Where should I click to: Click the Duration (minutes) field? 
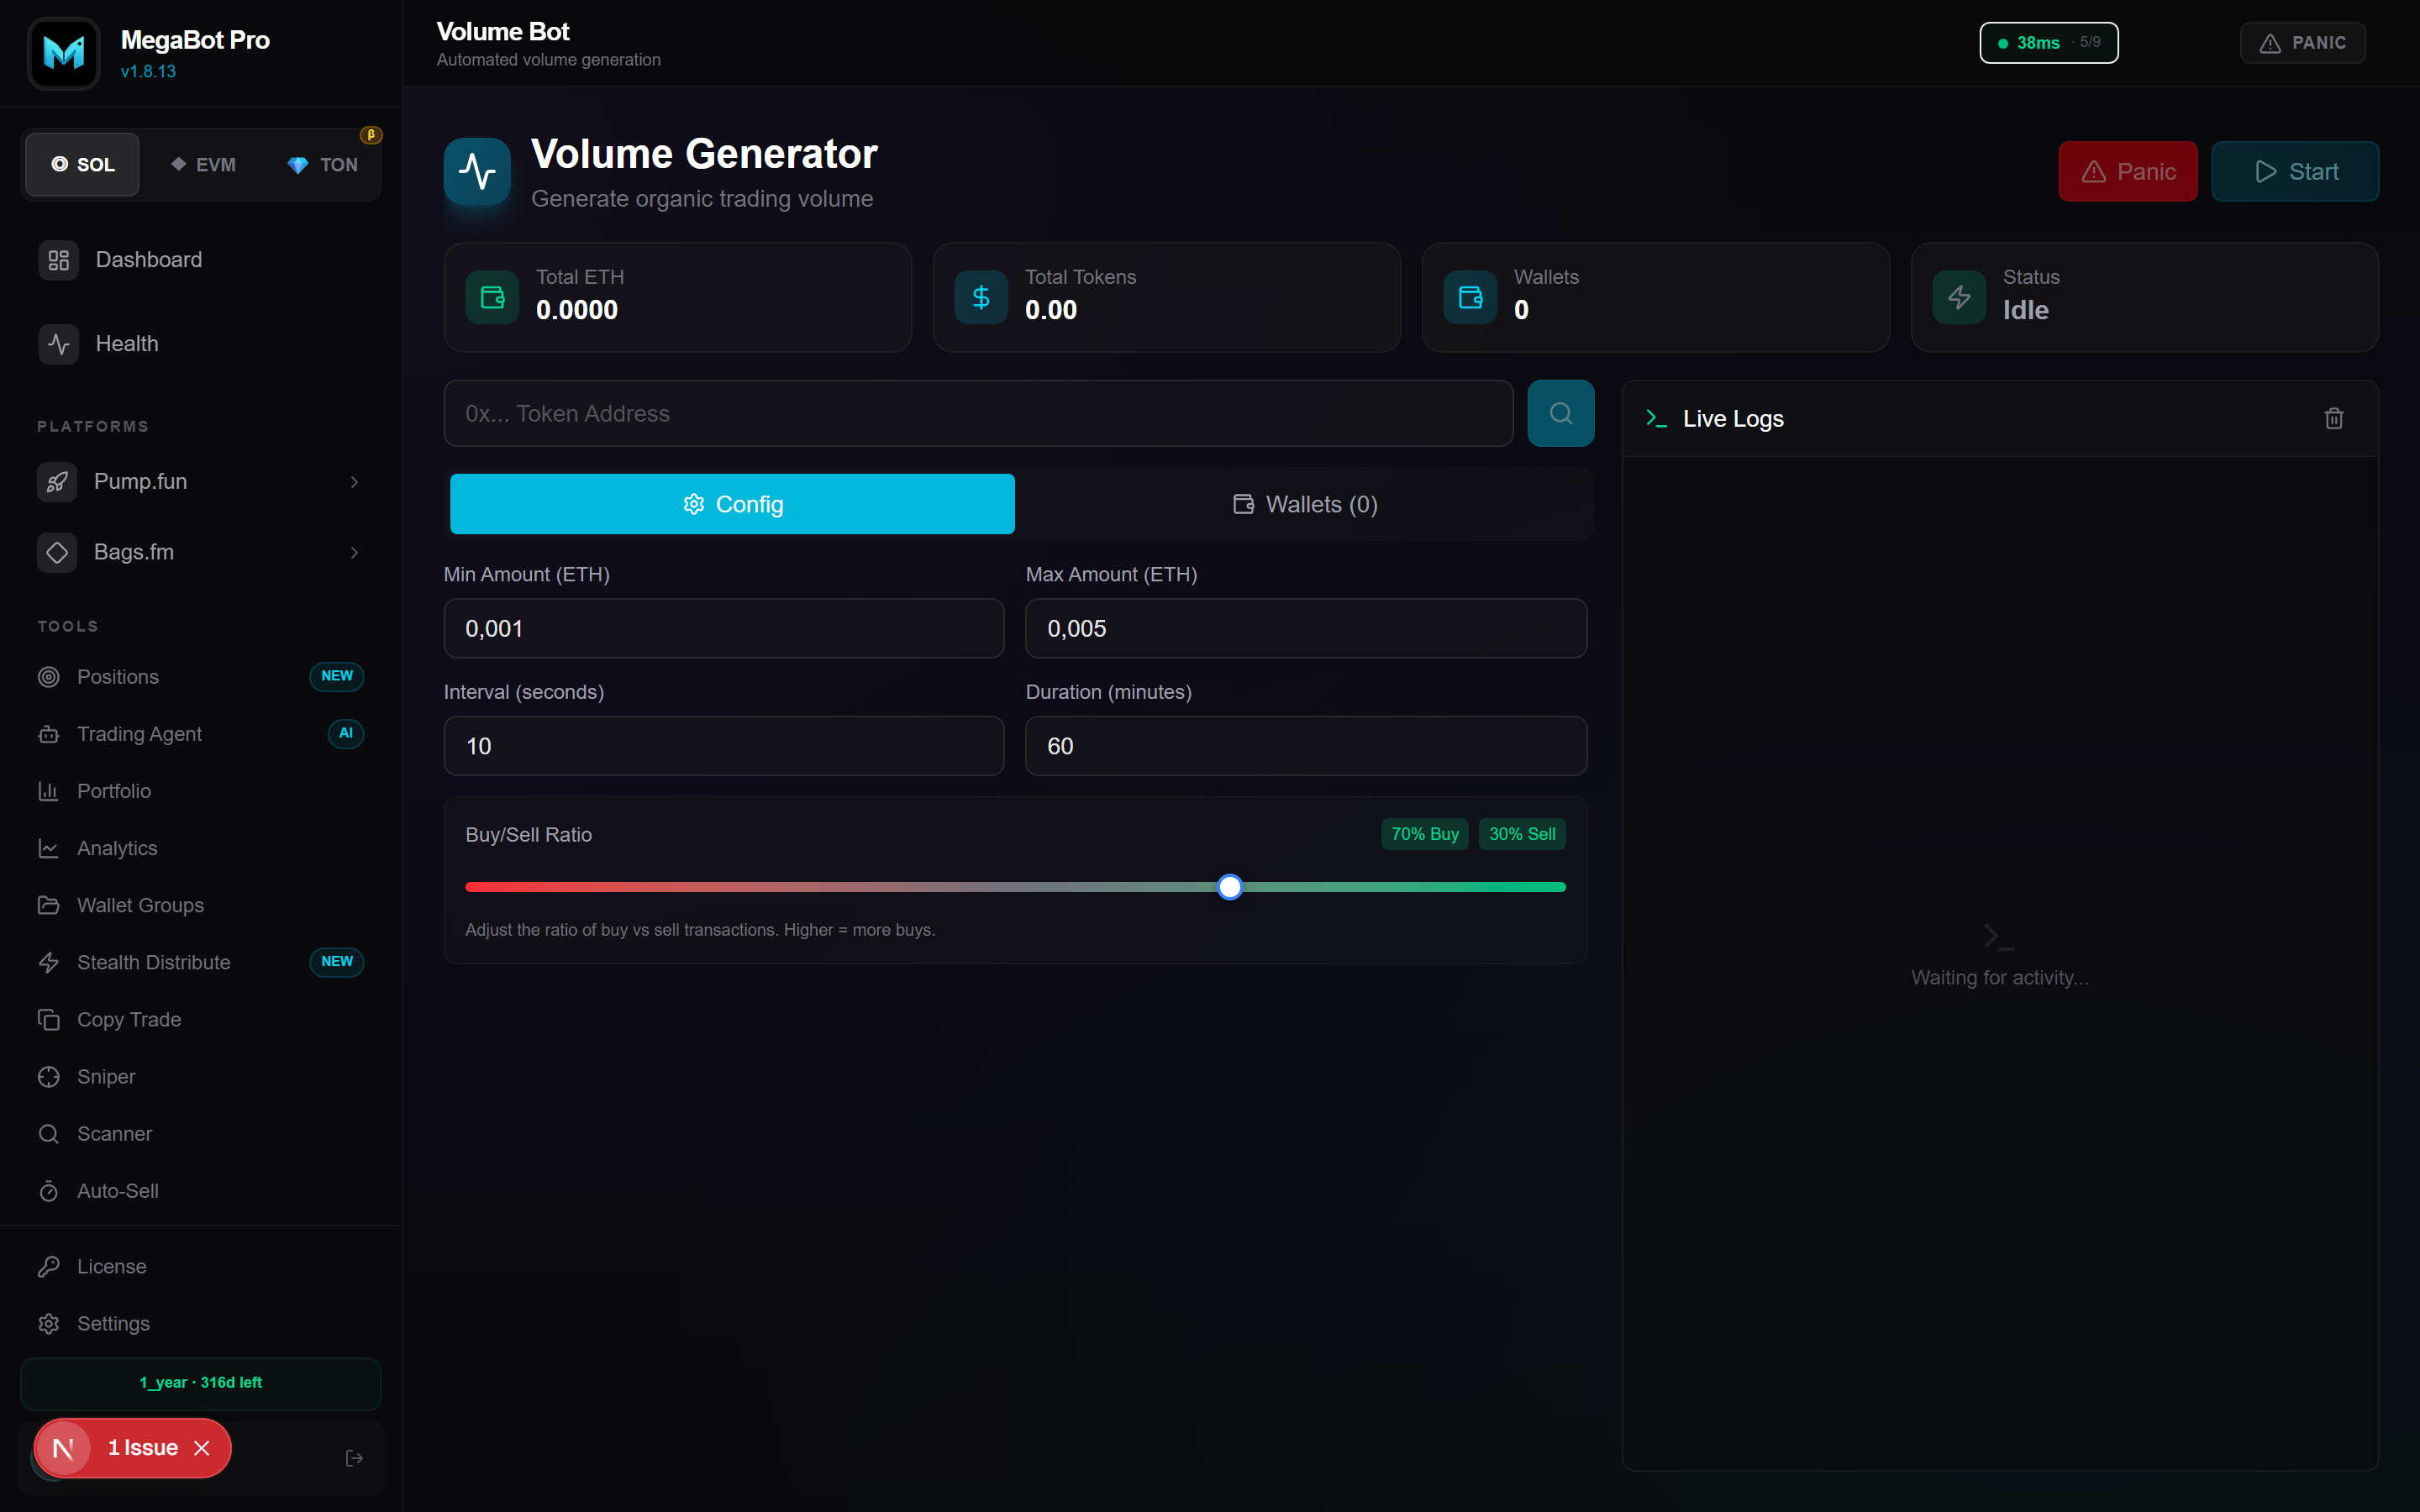1306,746
